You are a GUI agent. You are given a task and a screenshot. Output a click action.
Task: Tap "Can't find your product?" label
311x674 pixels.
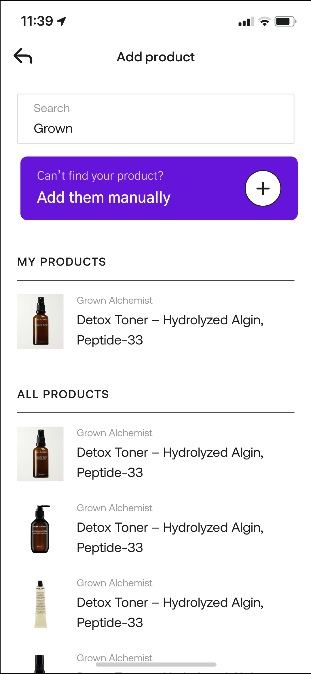(x=100, y=176)
